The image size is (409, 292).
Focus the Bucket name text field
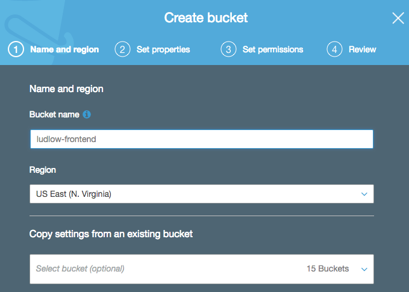point(201,139)
